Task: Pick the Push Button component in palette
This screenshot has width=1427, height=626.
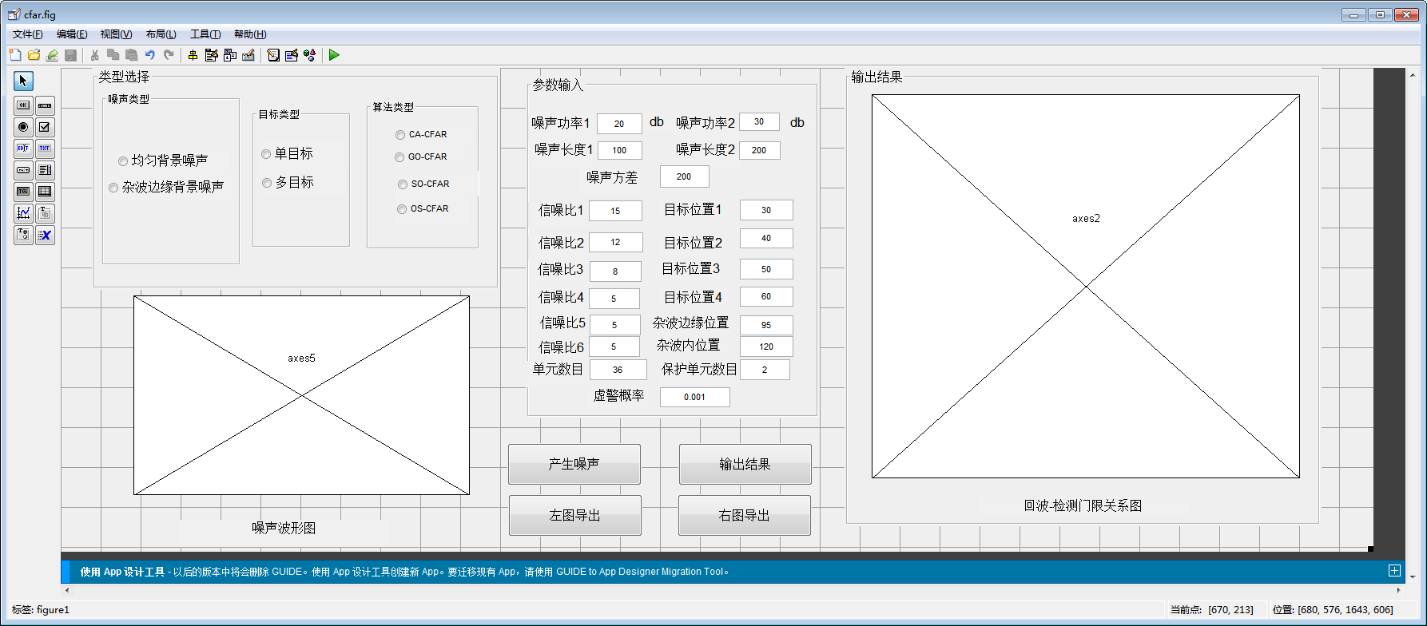Action: pos(23,105)
